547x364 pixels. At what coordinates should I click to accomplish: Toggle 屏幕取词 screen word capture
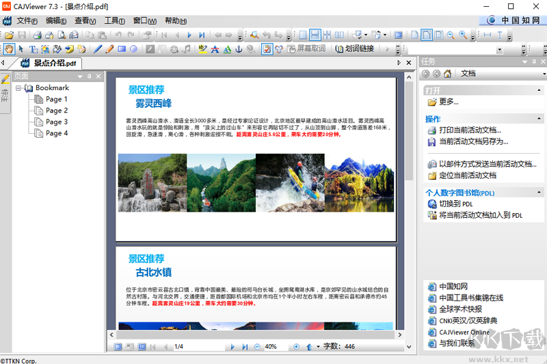pos(306,48)
